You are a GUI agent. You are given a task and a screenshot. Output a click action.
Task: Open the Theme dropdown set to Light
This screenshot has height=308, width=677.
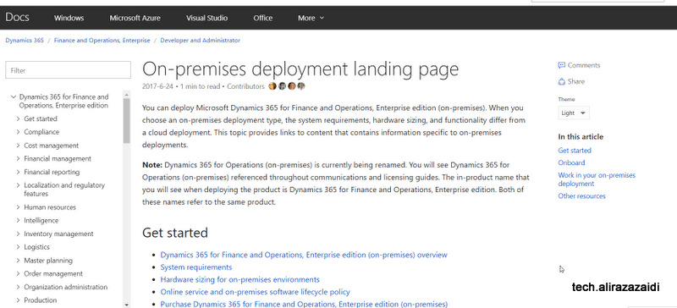(574, 113)
